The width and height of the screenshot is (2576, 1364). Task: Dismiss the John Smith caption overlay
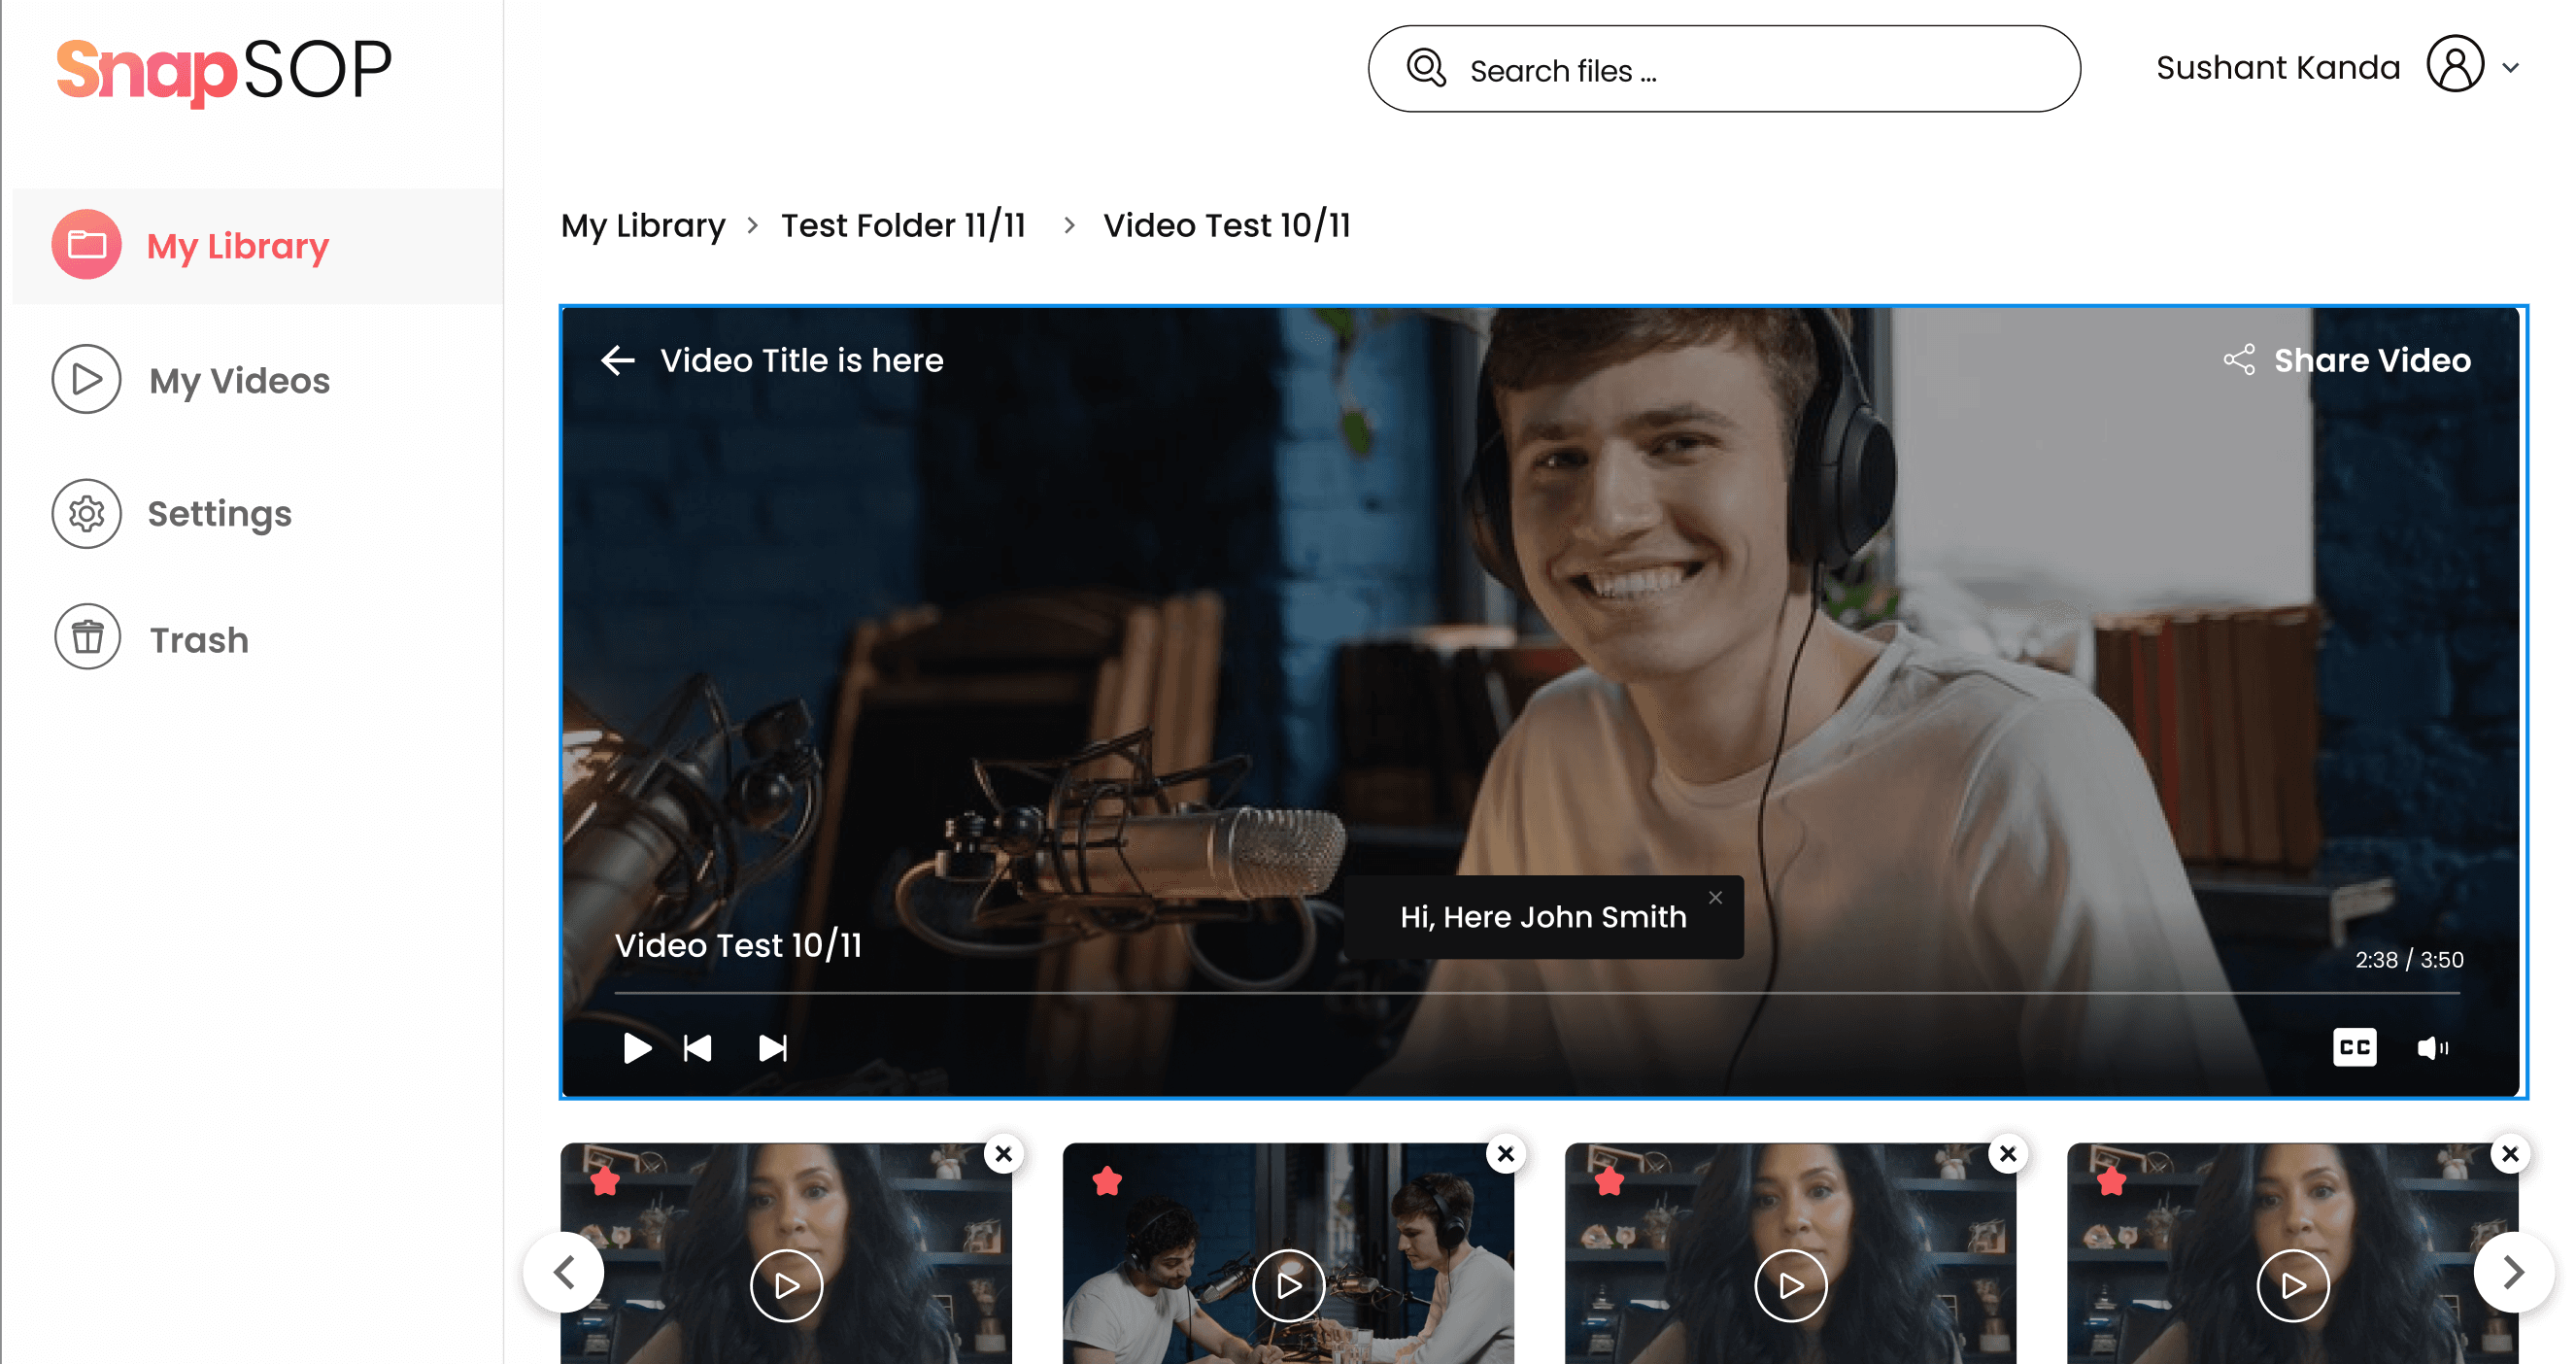tap(1715, 898)
